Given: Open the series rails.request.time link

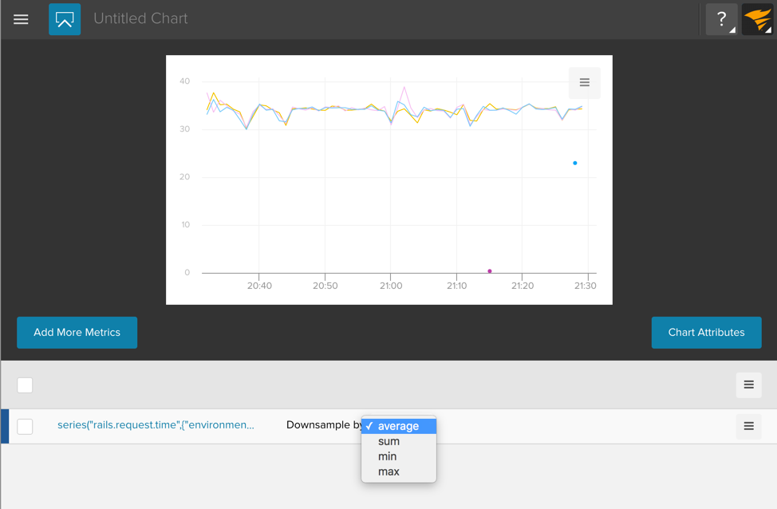Looking at the screenshot, I should (x=156, y=425).
